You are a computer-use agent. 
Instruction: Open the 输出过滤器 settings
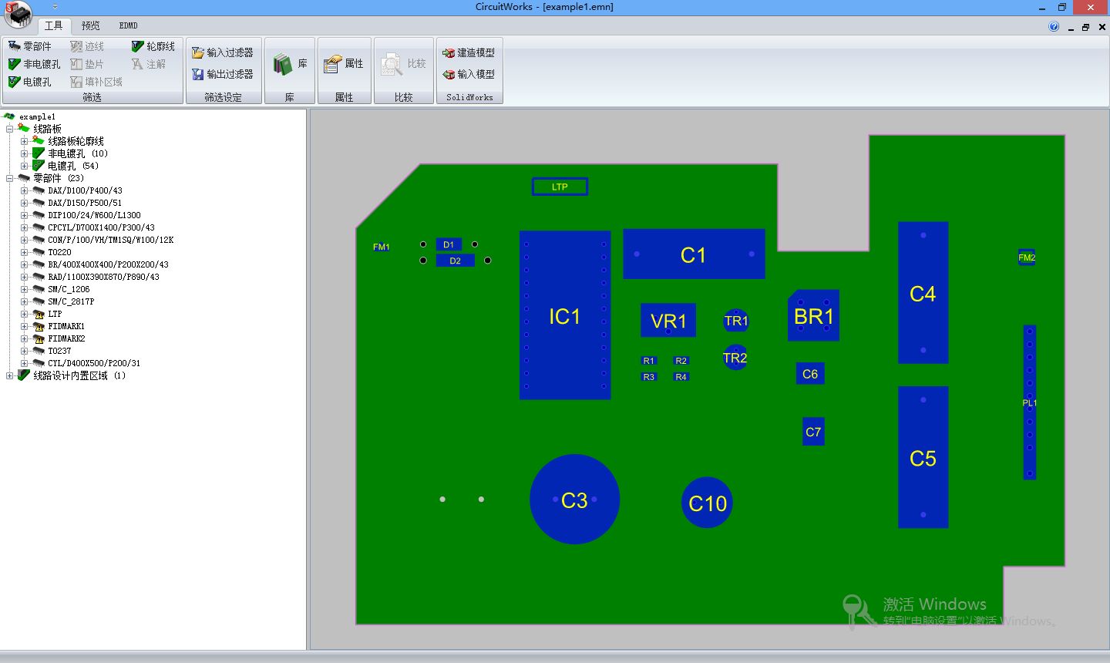[223, 74]
